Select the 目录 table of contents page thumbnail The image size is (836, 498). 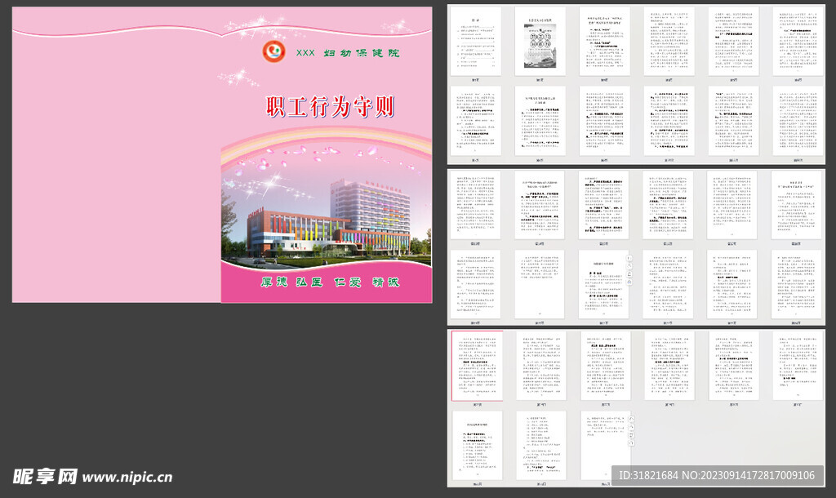coord(476,40)
